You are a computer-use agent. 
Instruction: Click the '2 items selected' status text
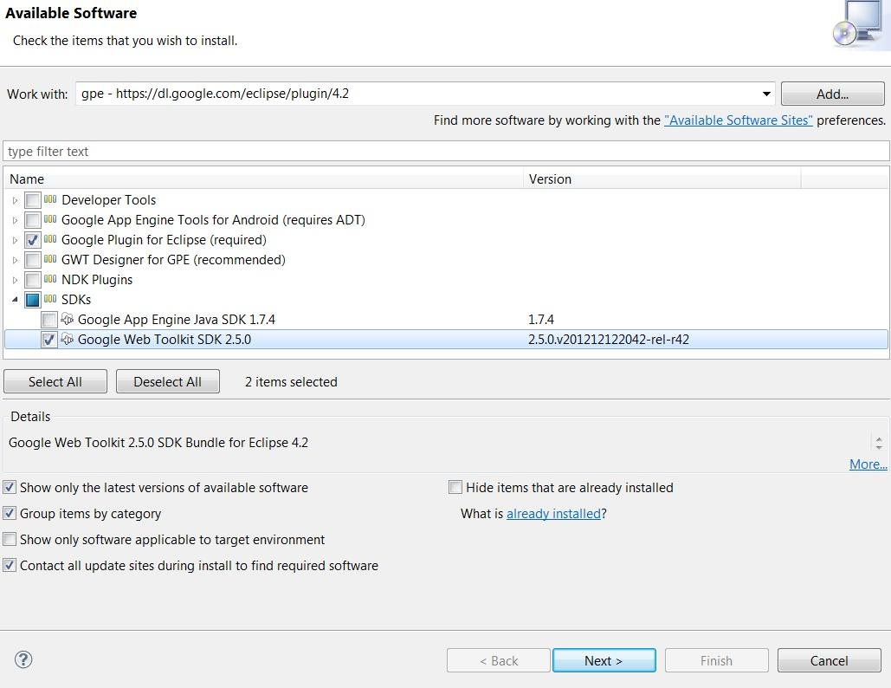291,381
